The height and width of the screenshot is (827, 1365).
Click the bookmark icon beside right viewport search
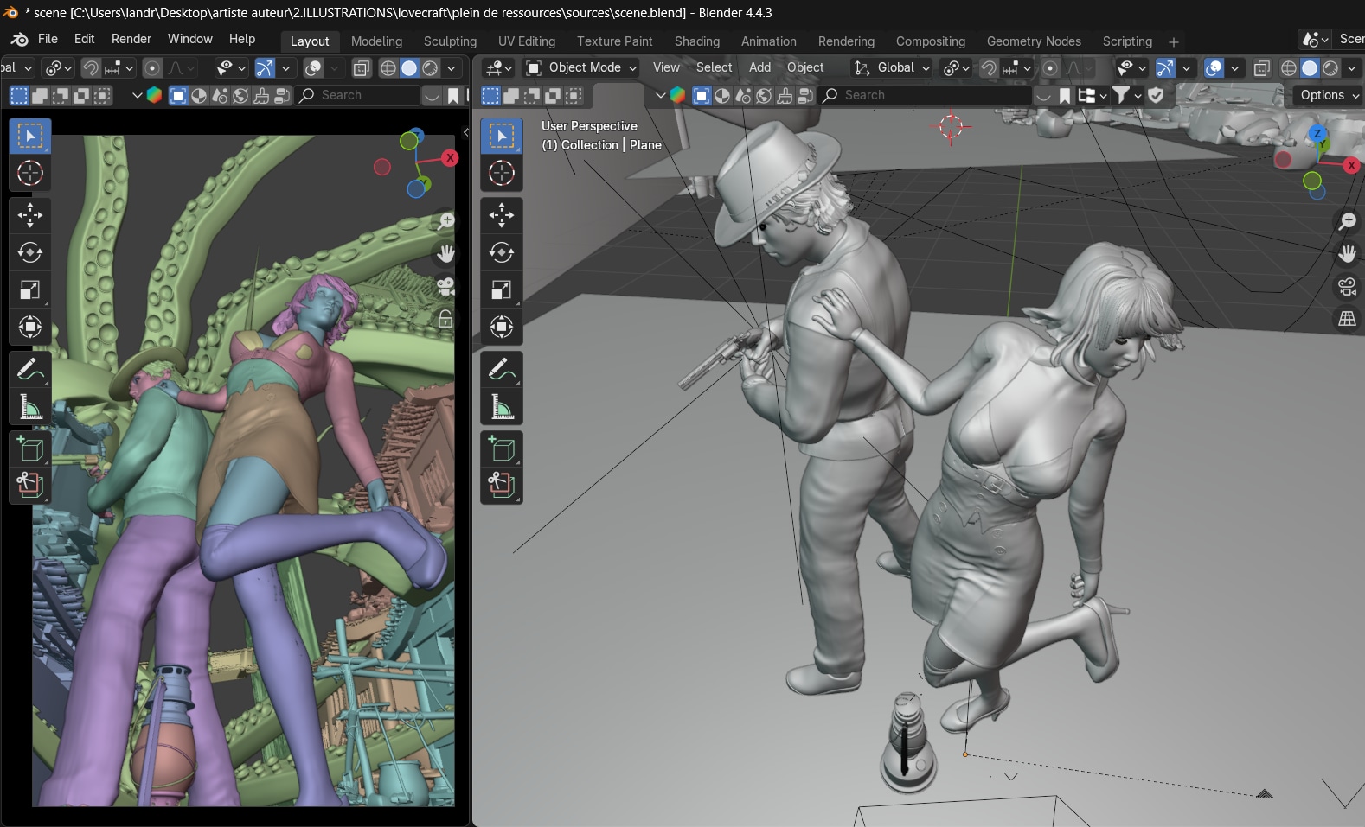point(1065,95)
